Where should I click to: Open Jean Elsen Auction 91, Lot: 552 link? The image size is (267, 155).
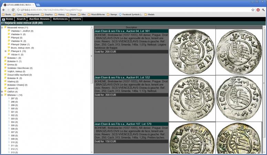click(x=122, y=78)
